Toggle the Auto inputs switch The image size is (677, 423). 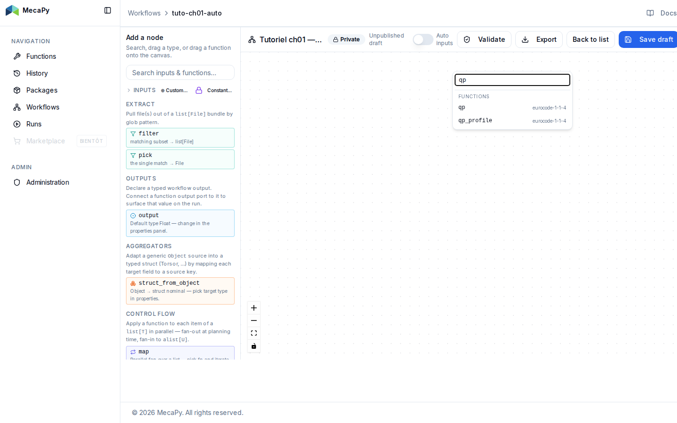pos(423,39)
